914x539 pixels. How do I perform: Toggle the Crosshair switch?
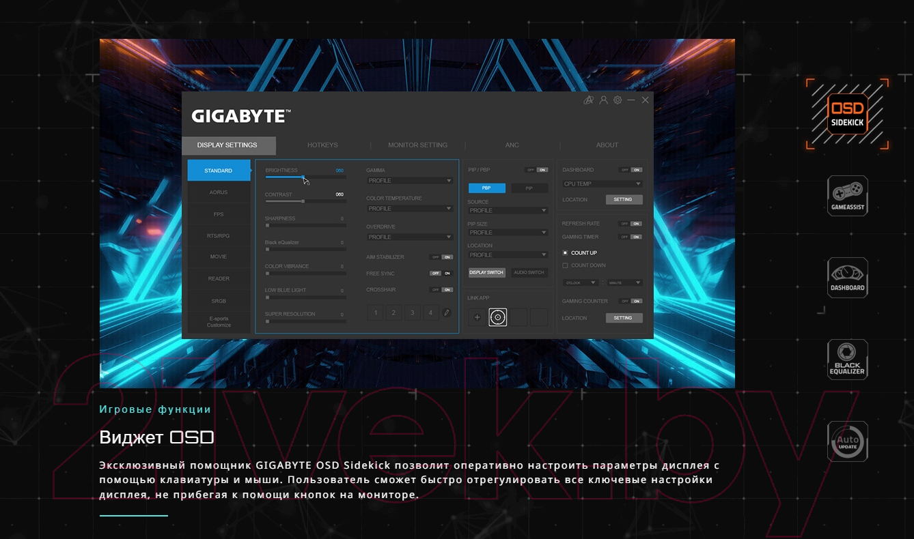click(x=441, y=289)
